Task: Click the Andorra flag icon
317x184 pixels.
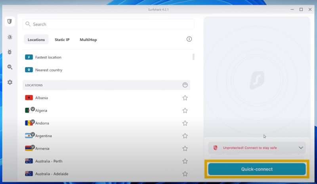Action: [29, 123]
